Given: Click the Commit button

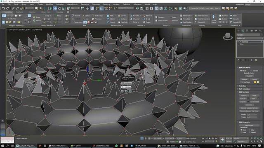Looking at the screenshot, I should 249,76.
